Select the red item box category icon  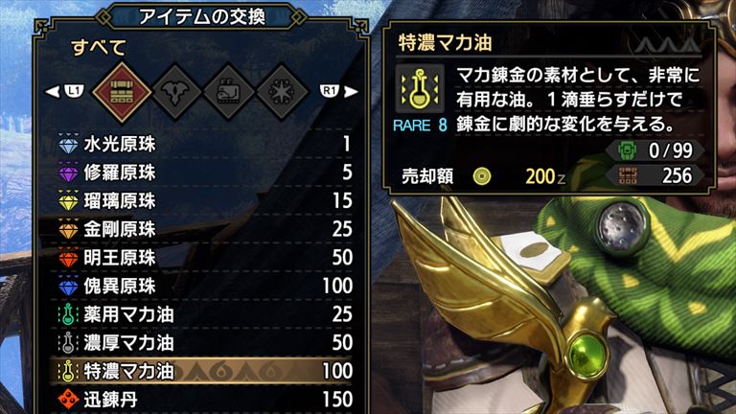pyautogui.click(x=122, y=92)
